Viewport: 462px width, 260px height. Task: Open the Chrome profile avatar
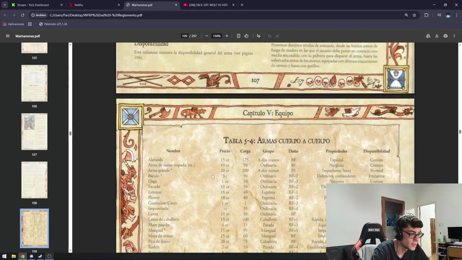pyautogui.click(x=448, y=15)
